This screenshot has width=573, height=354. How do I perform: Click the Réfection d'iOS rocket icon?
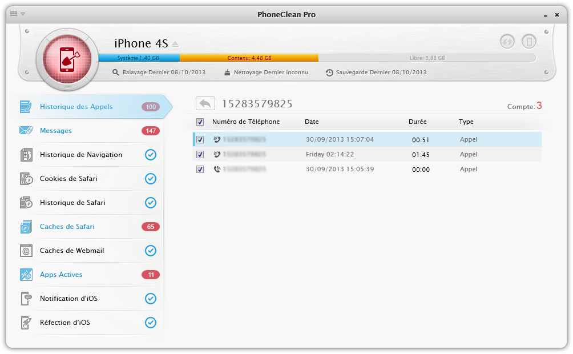point(26,323)
